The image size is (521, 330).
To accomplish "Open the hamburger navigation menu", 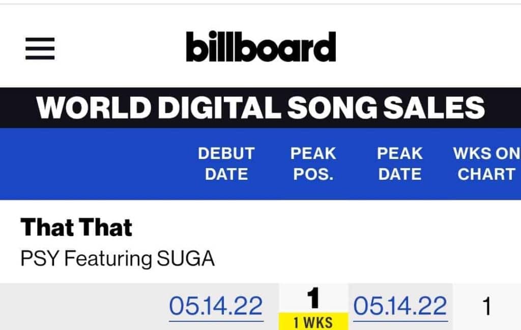I will coord(40,49).
